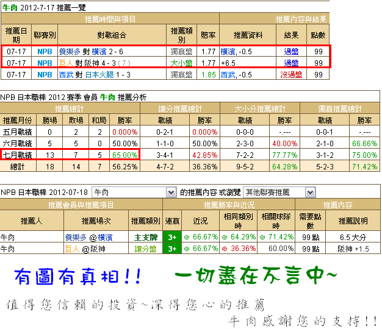This screenshot has height=329, width=382.
Task: Click the 1.85 odds value
Action: pyautogui.click(x=209, y=75)
